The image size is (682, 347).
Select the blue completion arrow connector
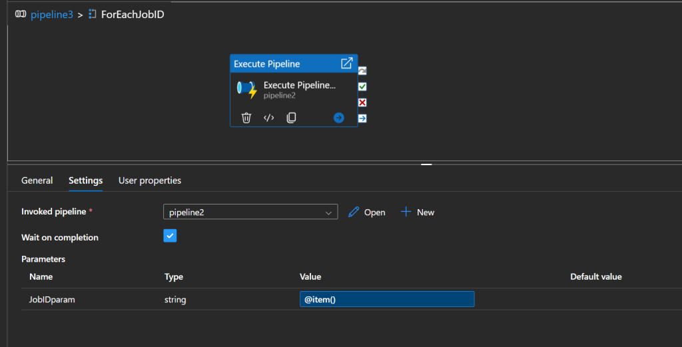pyautogui.click(x=362, y=119)
